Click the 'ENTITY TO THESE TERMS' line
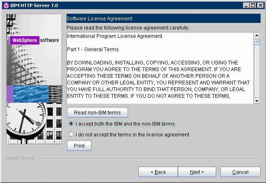This screenshot has width=266, height=183. coord(148,96)
